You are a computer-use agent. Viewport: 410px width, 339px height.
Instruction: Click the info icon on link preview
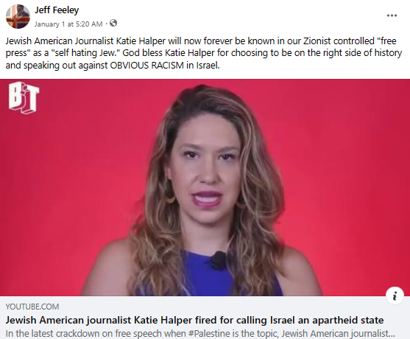(x=395, y=296)
